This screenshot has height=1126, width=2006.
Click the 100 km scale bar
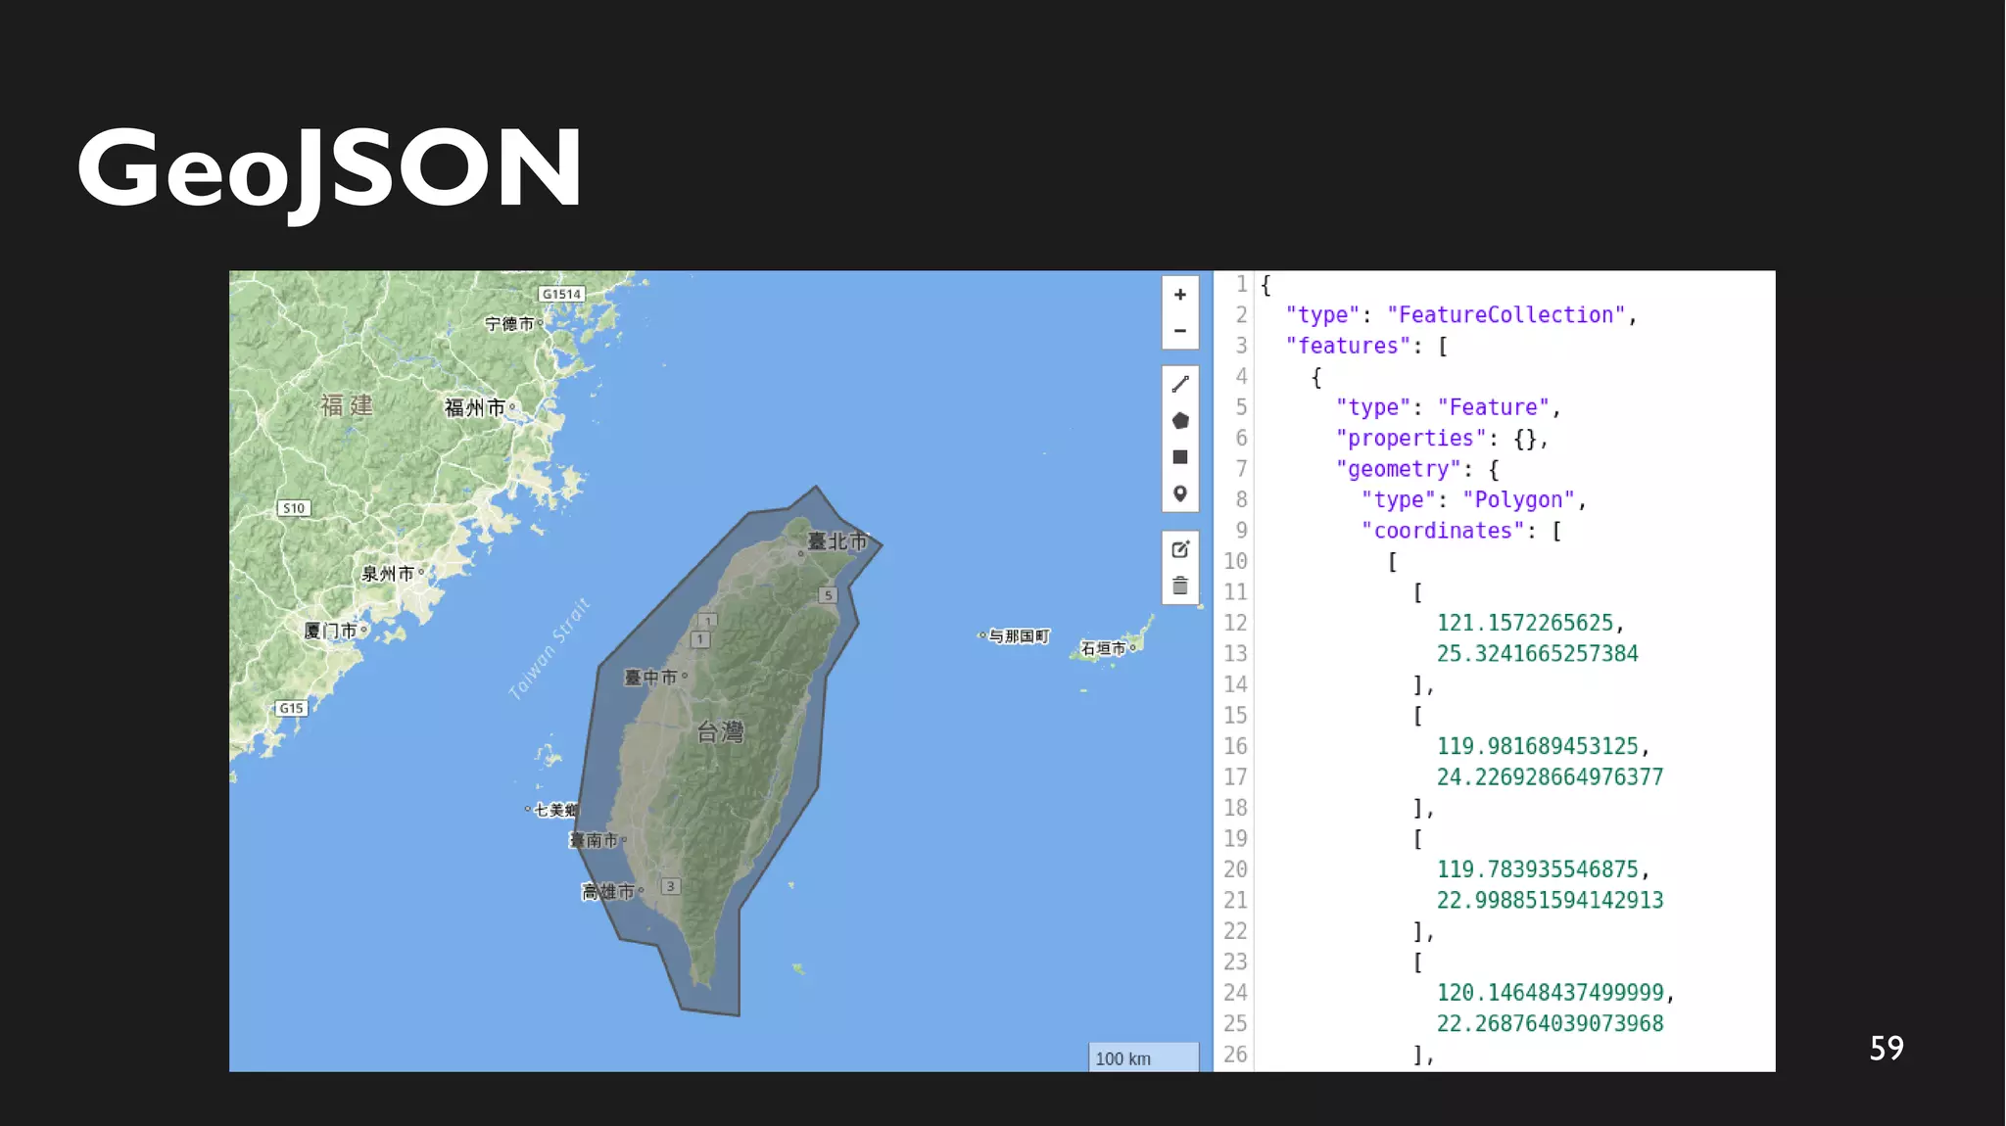coord(1143,1057)
